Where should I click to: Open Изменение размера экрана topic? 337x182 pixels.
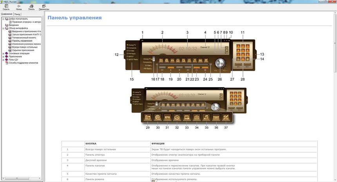[26, 44]
